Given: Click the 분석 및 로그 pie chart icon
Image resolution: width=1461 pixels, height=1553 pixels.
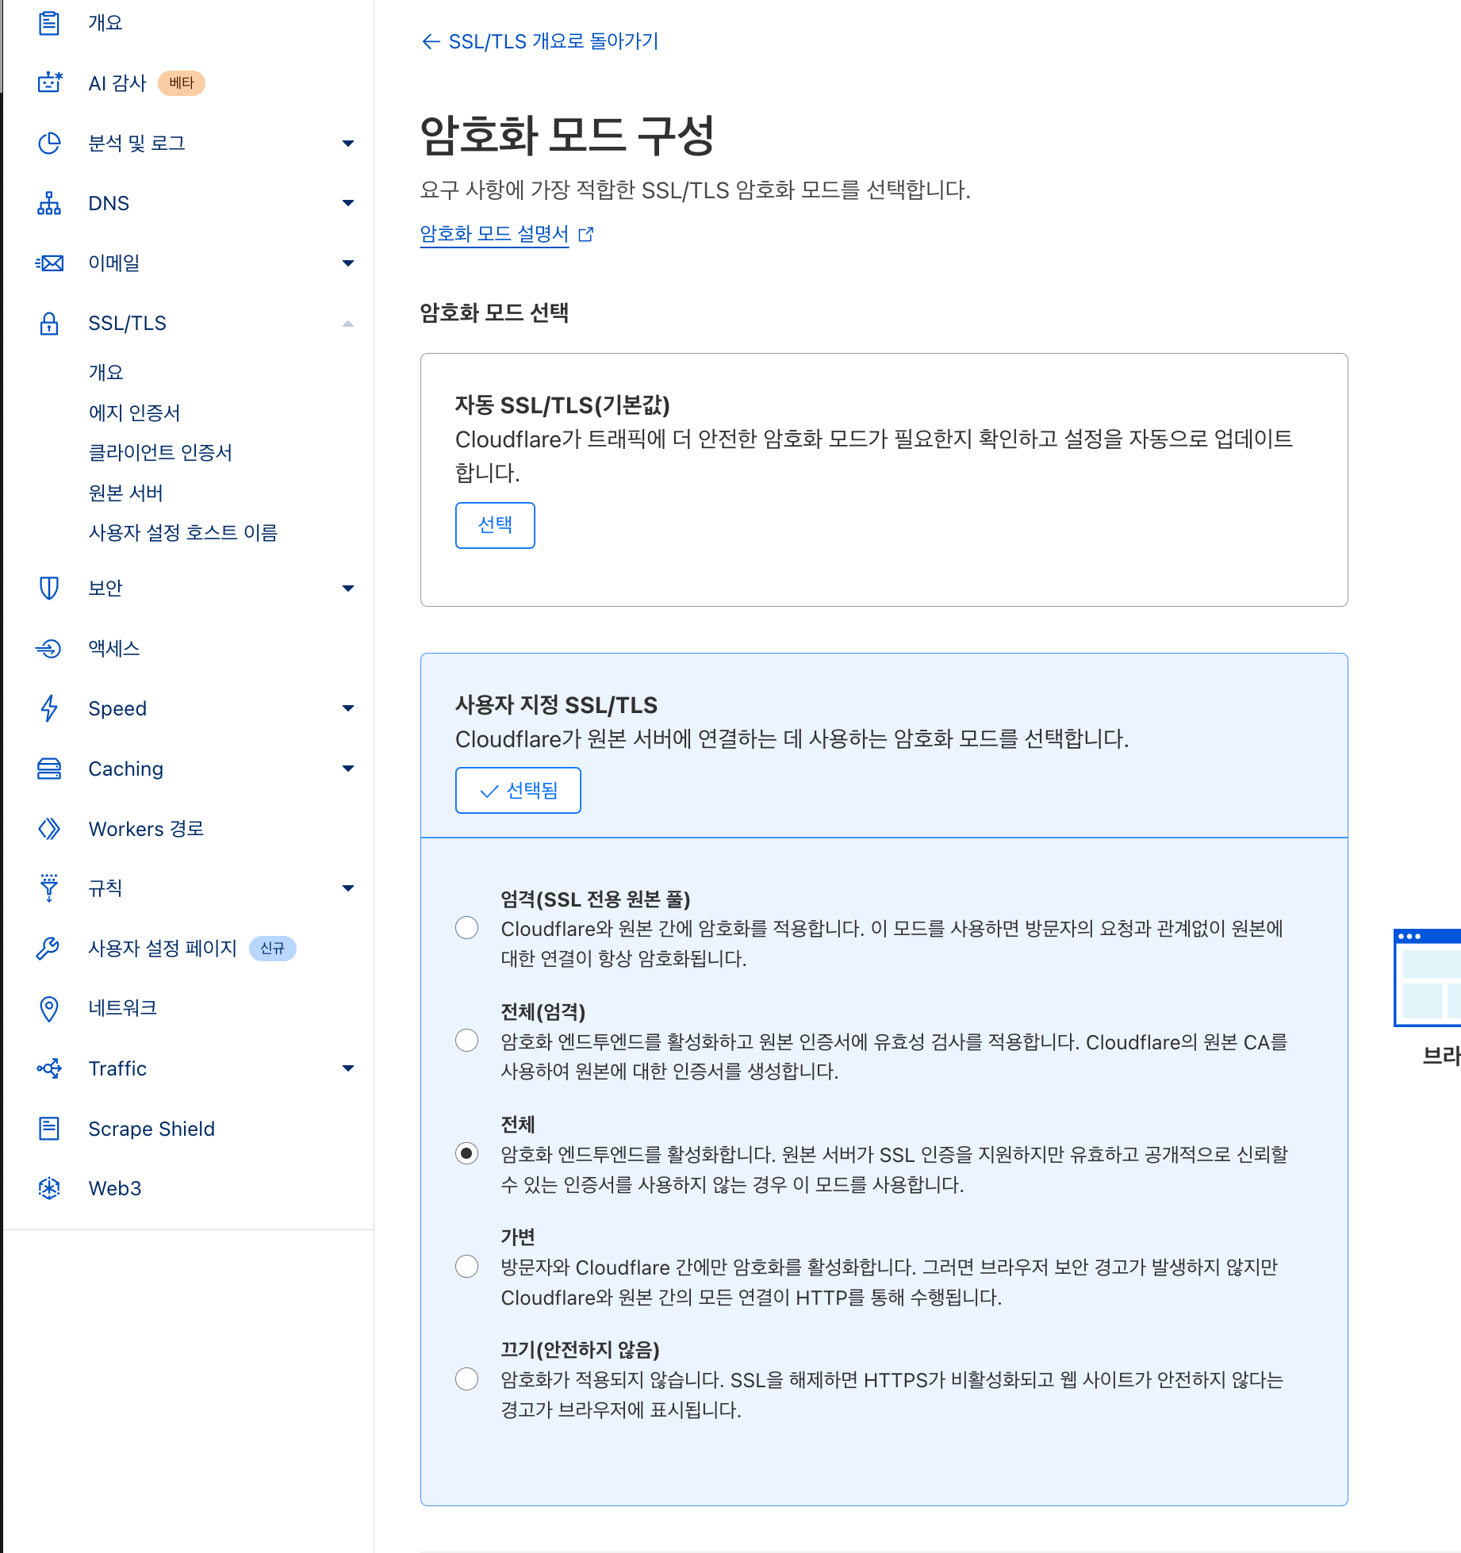Looking at the screenshot, I should pos(49,143).
